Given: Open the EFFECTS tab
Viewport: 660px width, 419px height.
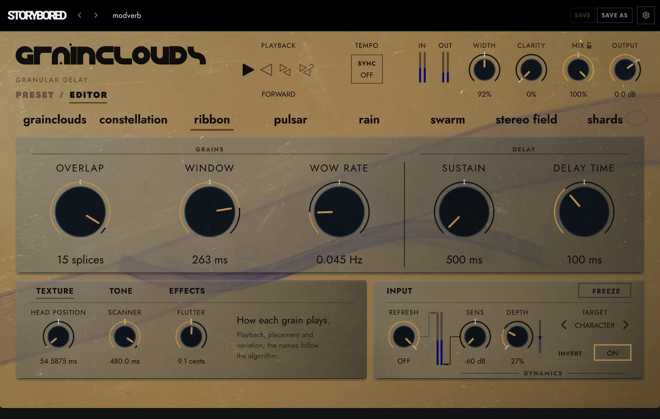Looking at the screenshot, I should pos(187,291).
